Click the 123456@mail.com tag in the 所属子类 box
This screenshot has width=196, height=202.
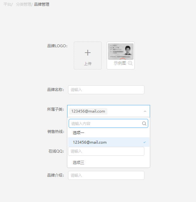tap(88, 111)
